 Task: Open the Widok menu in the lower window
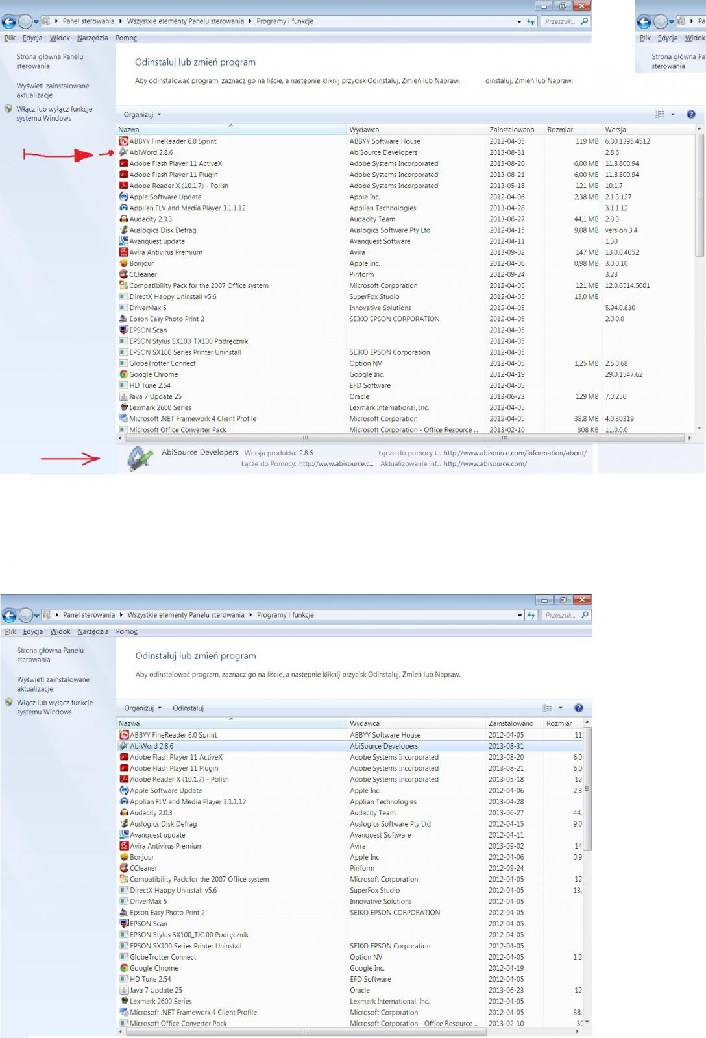[x=60, y=631]
